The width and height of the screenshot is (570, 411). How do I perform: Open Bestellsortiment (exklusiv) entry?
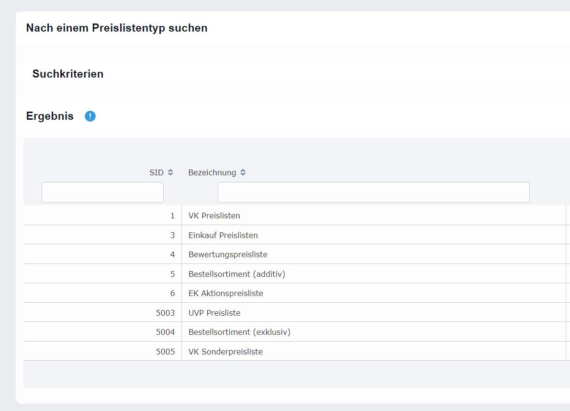[x=239, y=332]
